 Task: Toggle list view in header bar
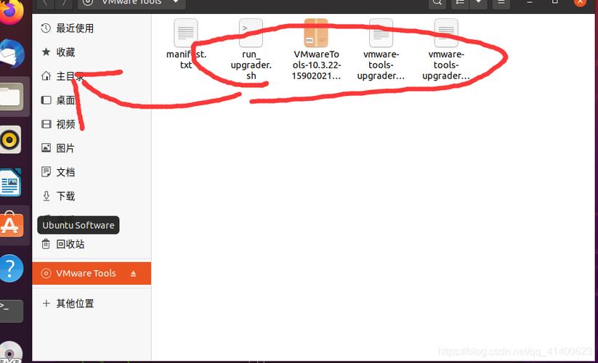click(x=461, y=3)
